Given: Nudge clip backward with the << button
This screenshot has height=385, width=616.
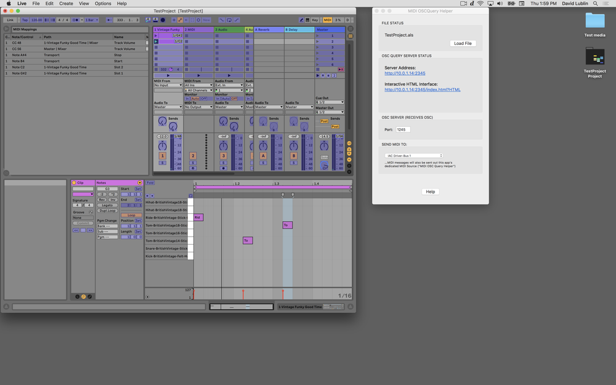Looking at the screenshot, I should tap(76, 230).
